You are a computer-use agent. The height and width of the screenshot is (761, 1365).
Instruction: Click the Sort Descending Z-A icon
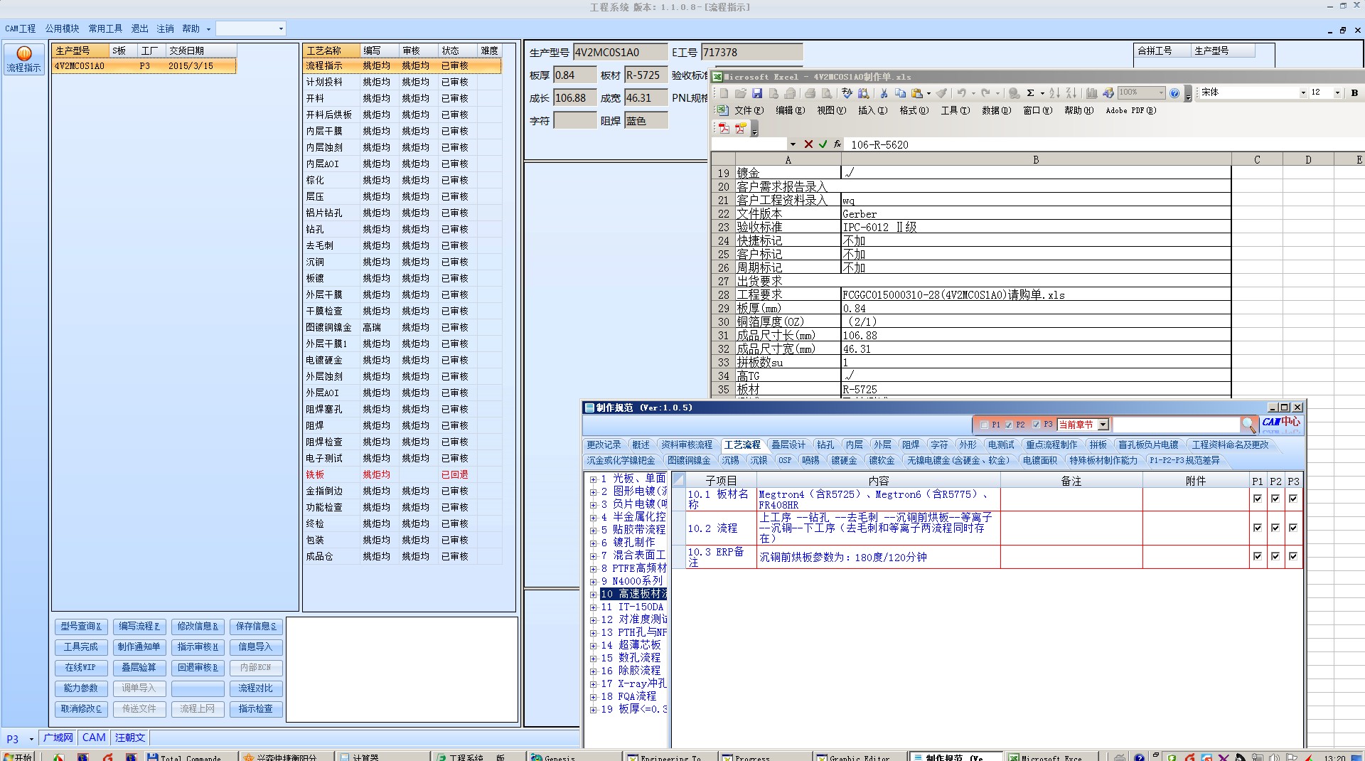point(1071,93)
